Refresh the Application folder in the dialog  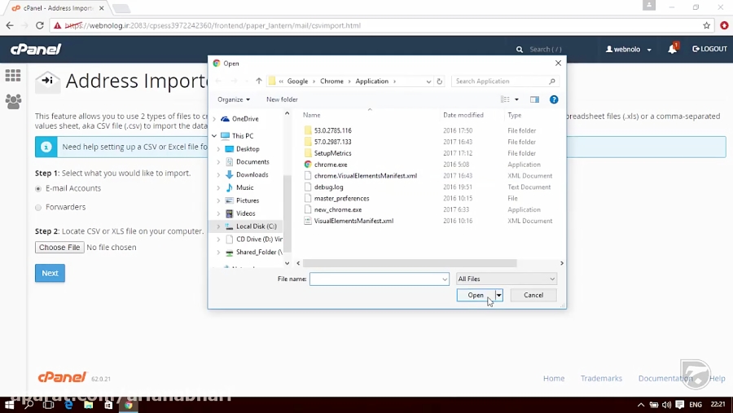coord(440,81)
